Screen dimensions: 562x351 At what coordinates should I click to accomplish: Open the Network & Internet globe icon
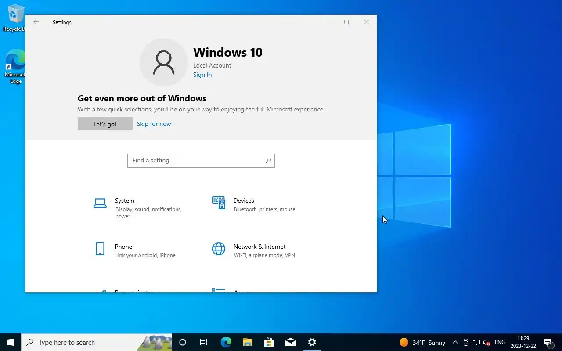tap(219, 249)
